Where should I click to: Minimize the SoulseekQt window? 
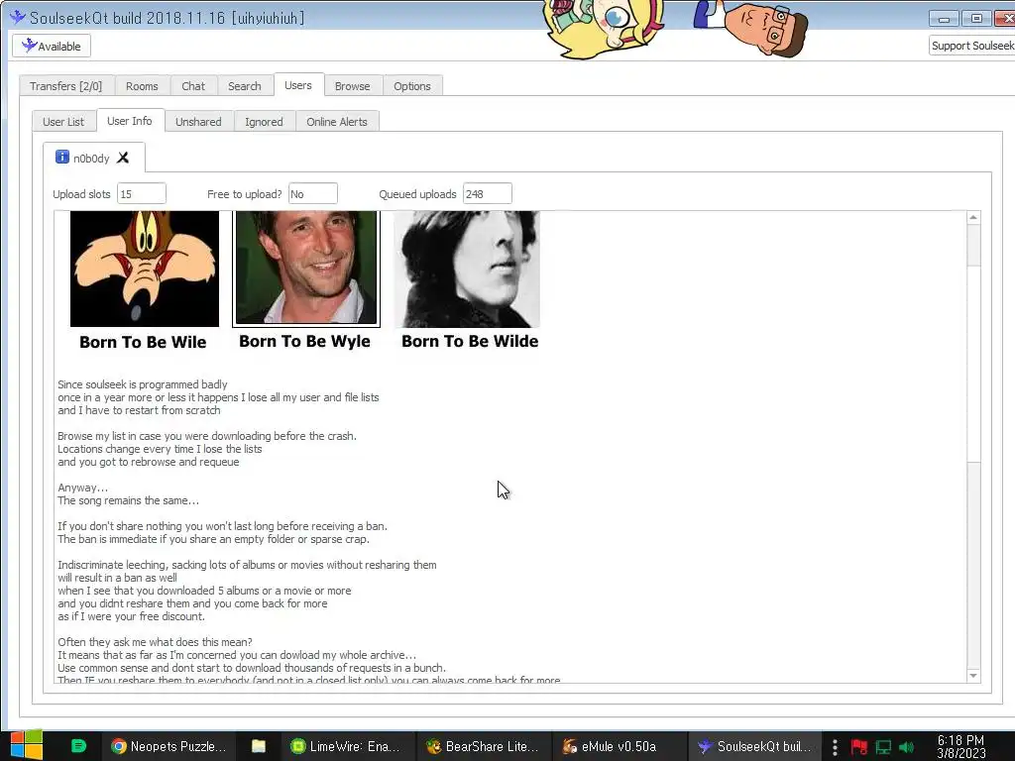[x=944, y=19]
